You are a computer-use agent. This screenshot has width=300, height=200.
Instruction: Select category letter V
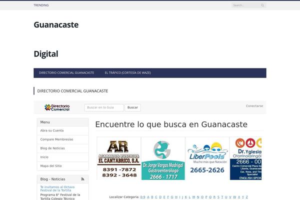point(230,197)
